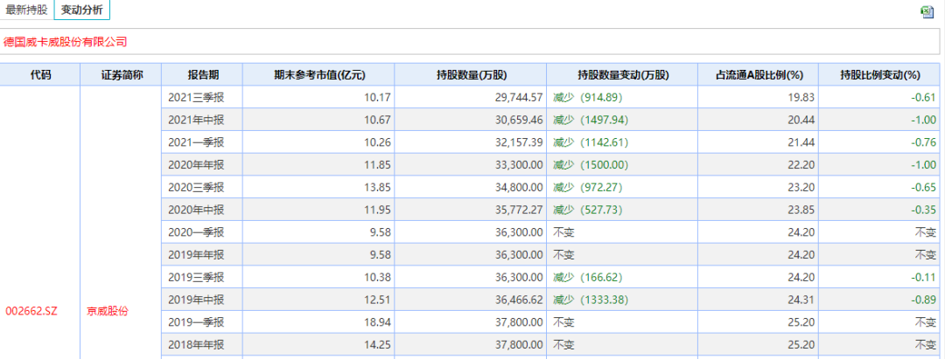945x359 pixels.
Task: Click change value 减少 (1500.00)
Action: pos(590,165)
